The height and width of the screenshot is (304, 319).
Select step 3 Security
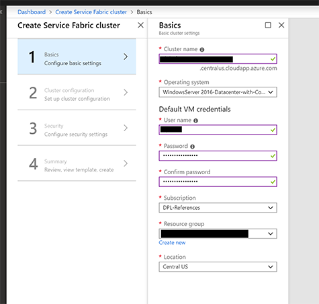tap(77, 128)
